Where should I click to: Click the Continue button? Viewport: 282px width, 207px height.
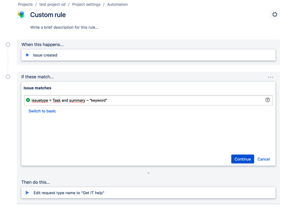243,159
